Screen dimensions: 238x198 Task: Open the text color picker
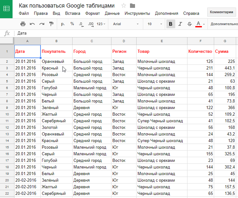(198, 24)
